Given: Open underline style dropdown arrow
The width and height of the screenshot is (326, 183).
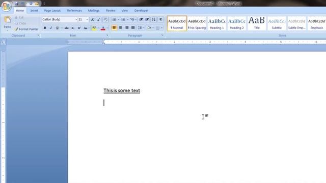Looking at the screenshot, I should tap(62, 28).
